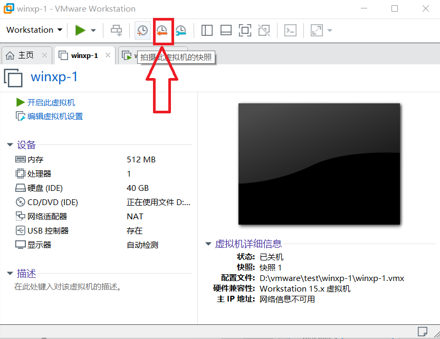Viewport: 440px width, 339px height.
Task: Select the CD/DVD (IDE) device row
Action: (103, 202)
